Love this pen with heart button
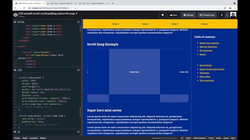This screenshot has width=250, height=140. 162,15
